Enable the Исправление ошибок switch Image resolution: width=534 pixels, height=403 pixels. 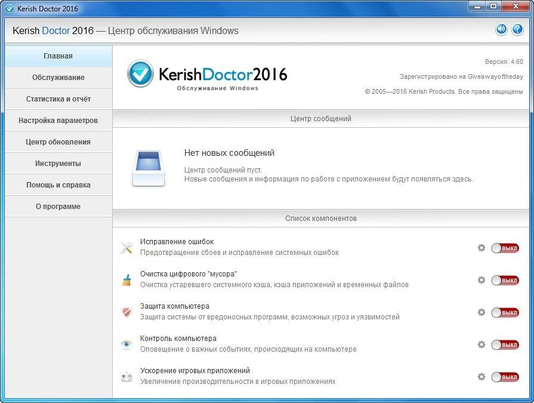click(505, 248)
